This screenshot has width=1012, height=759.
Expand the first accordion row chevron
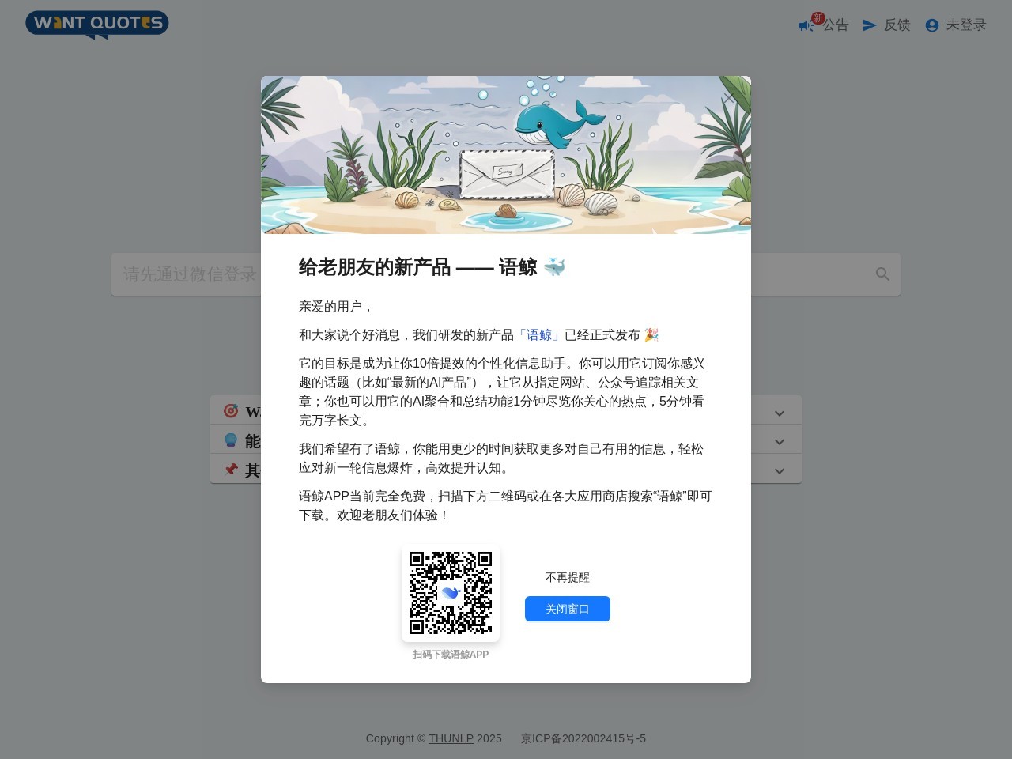[780, 413]
